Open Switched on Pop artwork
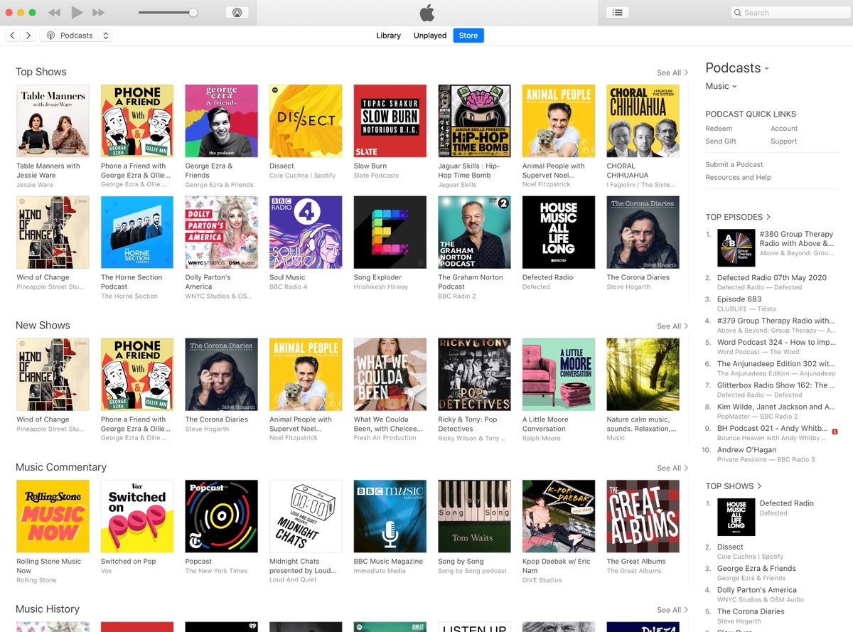 tap(137, 516)
